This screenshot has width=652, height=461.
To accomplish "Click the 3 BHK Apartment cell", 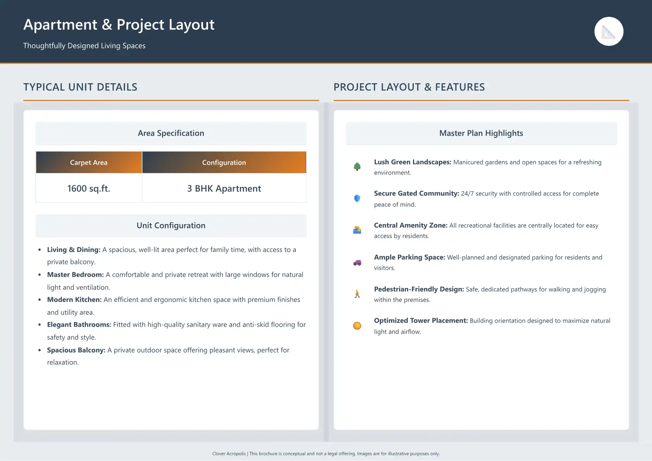I will (x=224, y=189).
